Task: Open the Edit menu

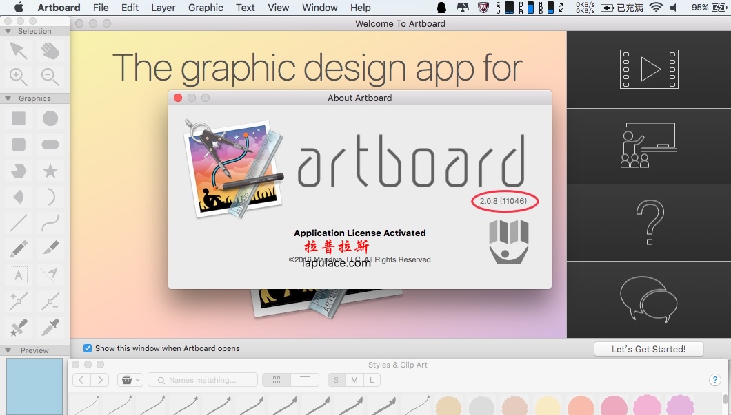Action: point(130,8)
